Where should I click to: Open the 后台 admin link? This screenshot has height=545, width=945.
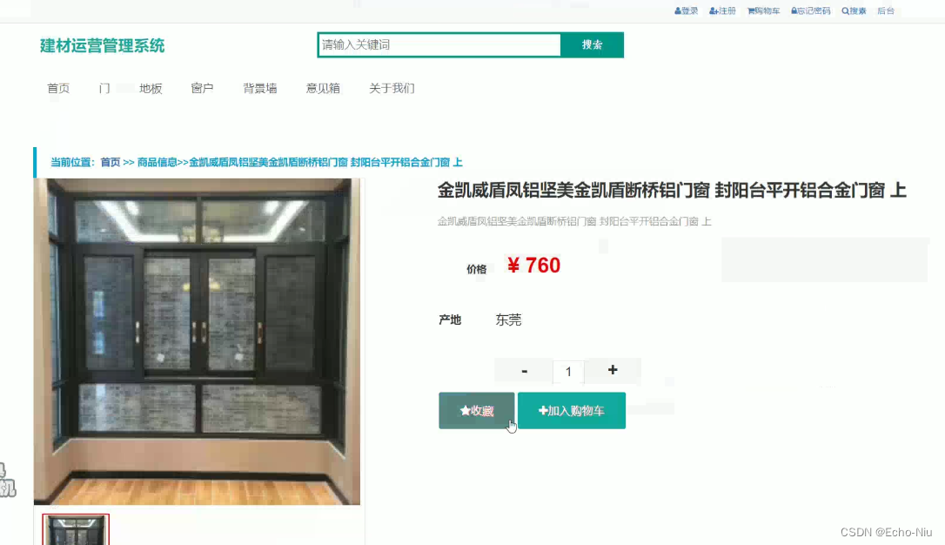point(886,10)
